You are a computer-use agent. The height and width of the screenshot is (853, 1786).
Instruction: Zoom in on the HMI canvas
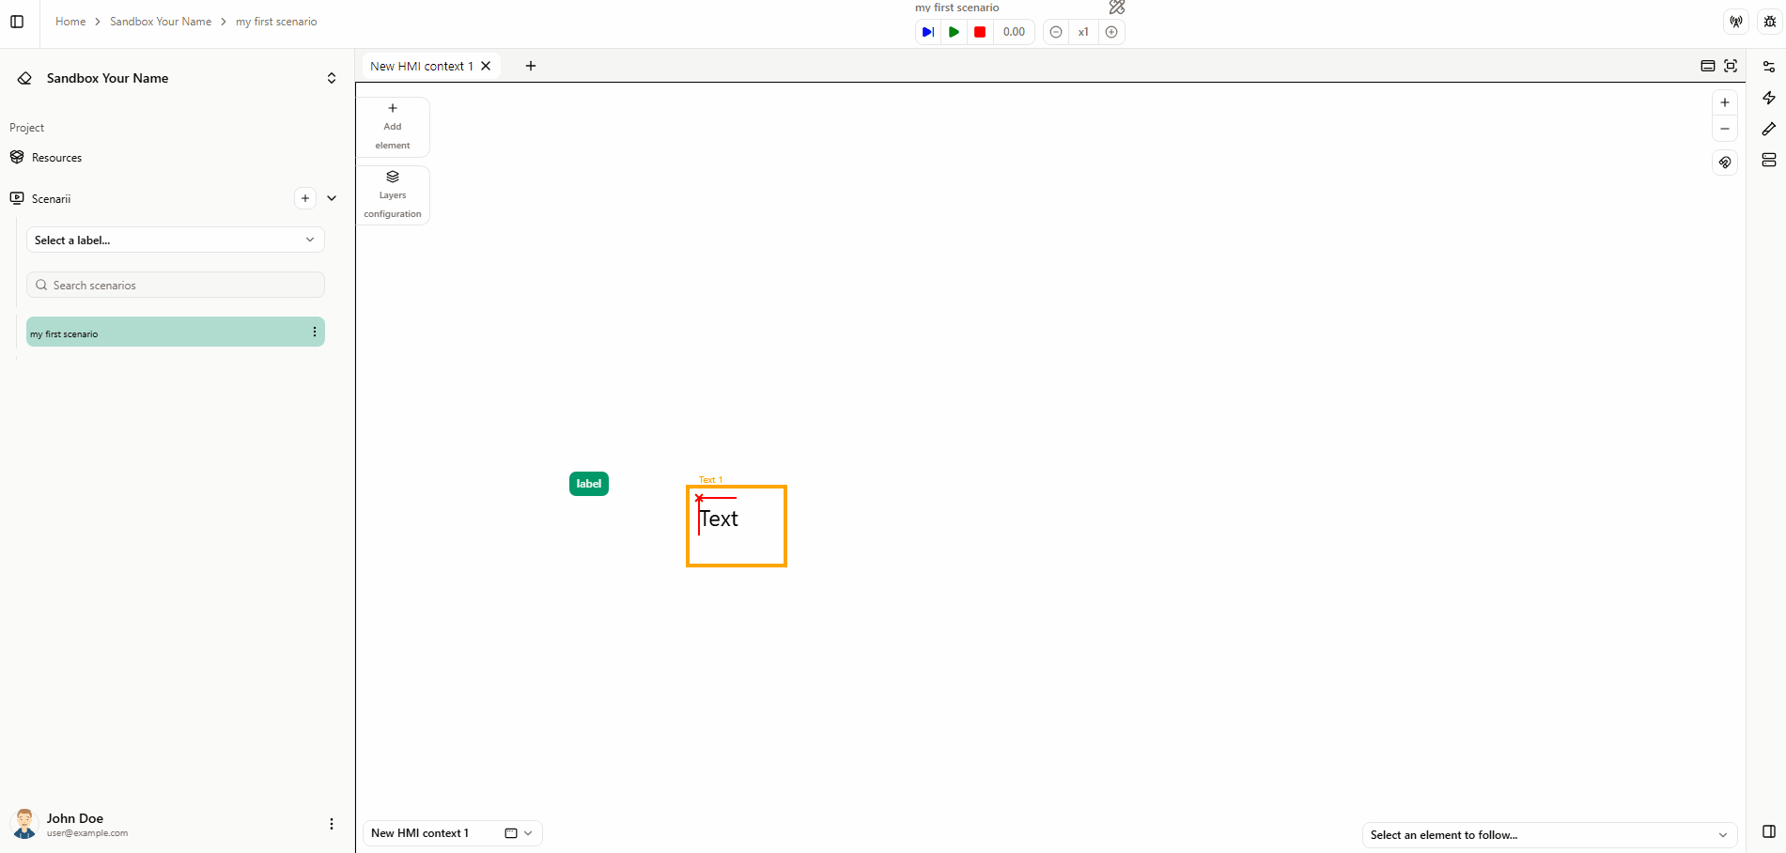pos(1725,102)
